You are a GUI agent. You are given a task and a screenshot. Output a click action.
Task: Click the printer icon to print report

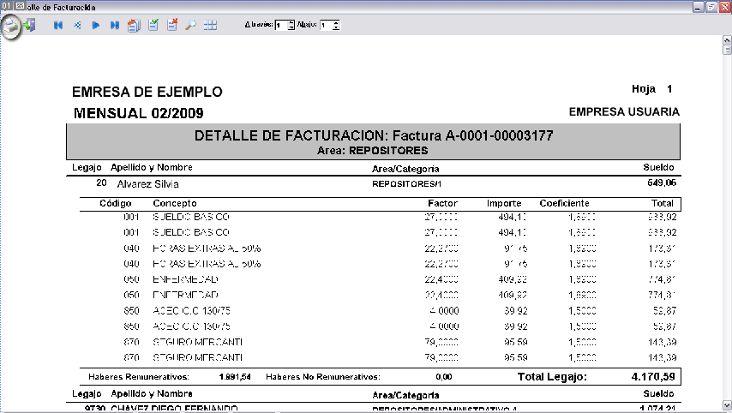click(x=11, y=27)
